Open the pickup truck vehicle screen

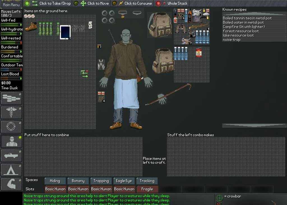coord(11,155)
